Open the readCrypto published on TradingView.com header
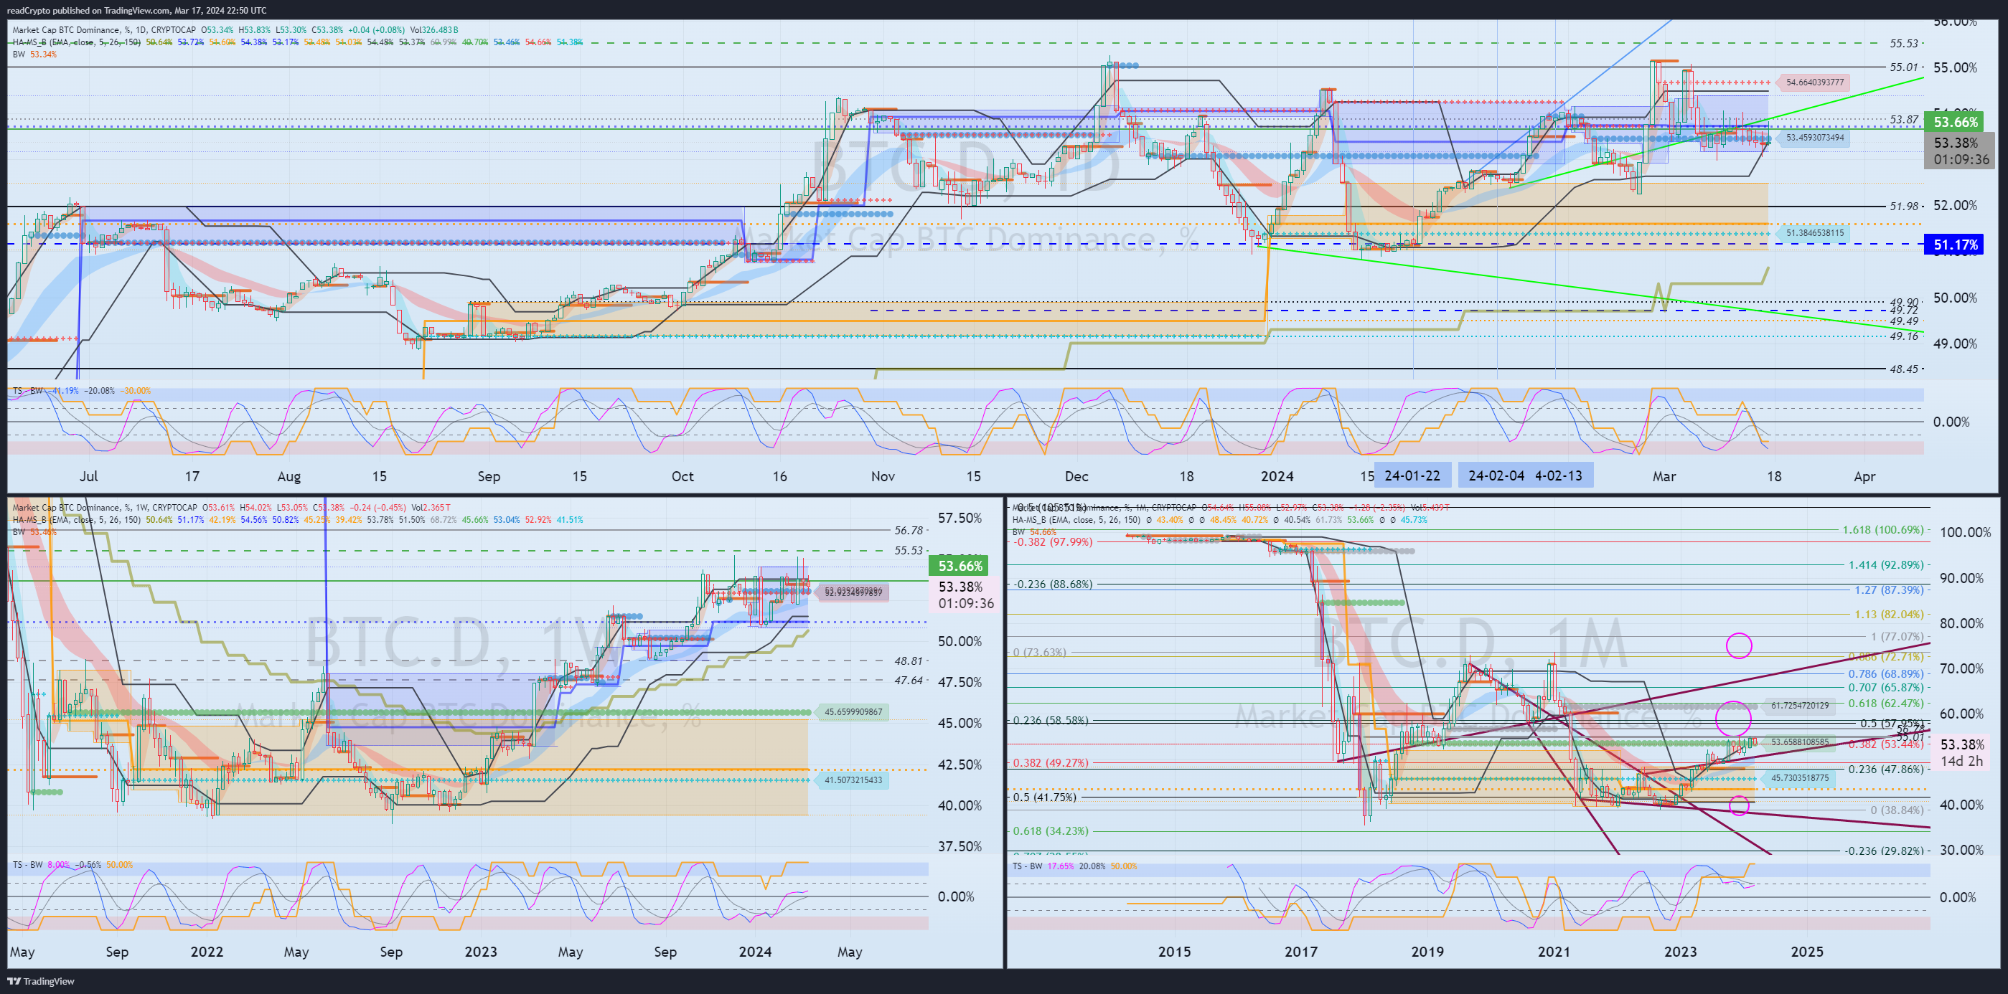This screenshot has width=2008, height=994. click(136, 10)
